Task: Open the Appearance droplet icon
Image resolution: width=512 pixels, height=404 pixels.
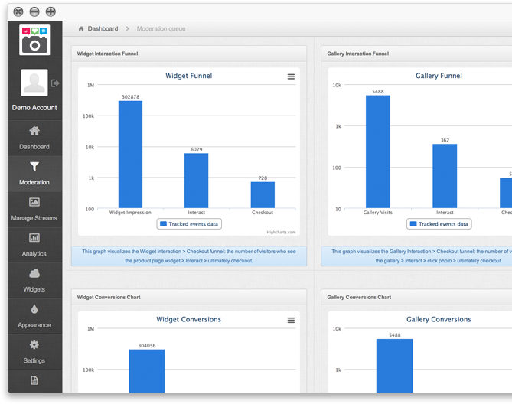Action: (x=34, y=309)
